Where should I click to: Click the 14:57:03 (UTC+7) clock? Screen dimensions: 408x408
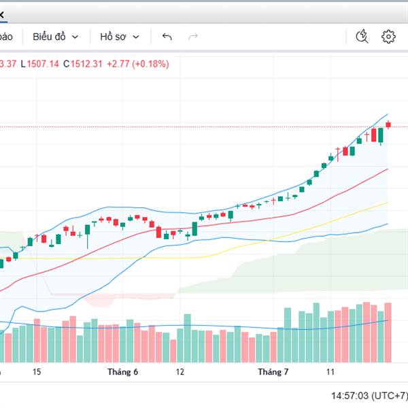(369, 396)
